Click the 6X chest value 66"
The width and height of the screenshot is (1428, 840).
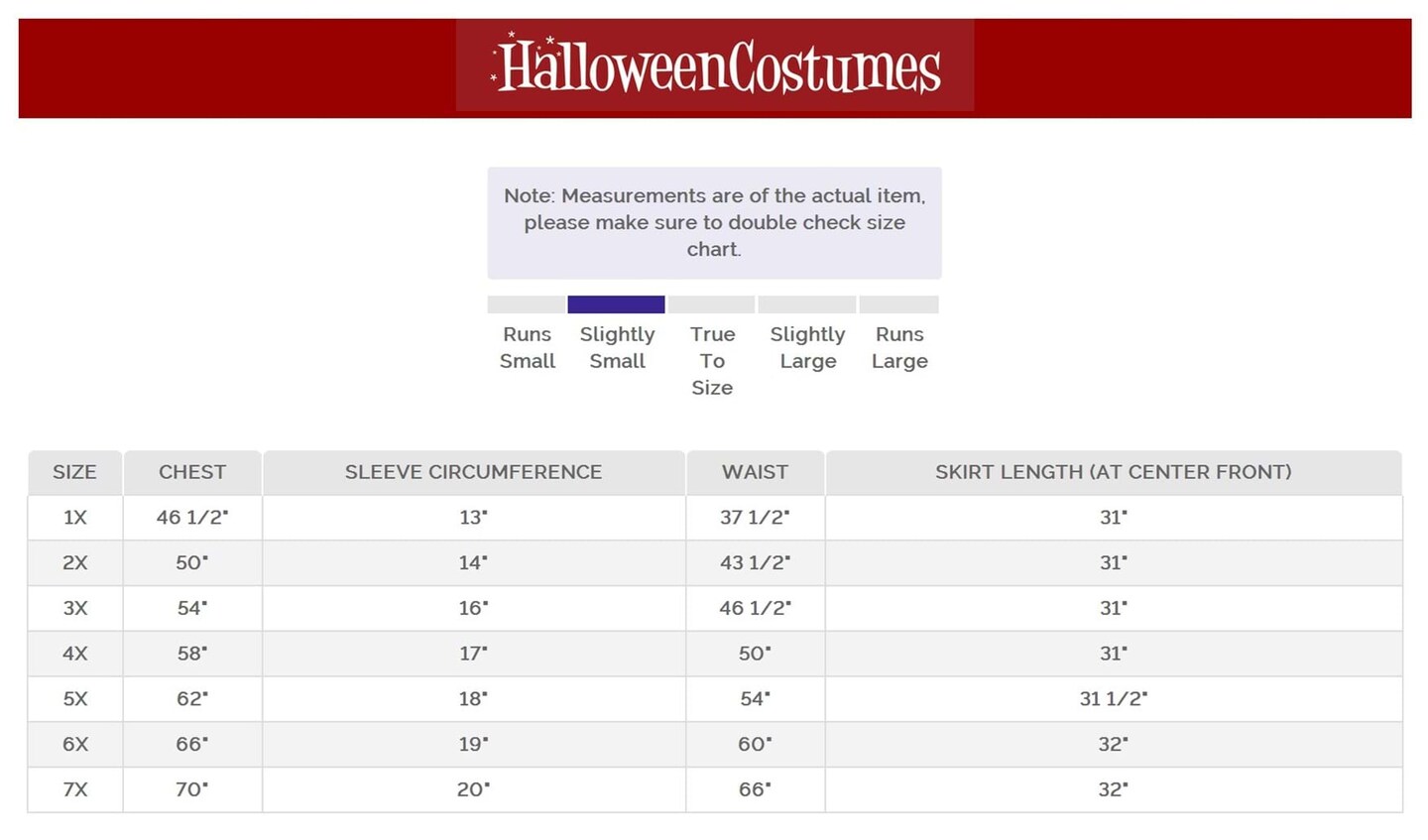click(x=192, y=744)
